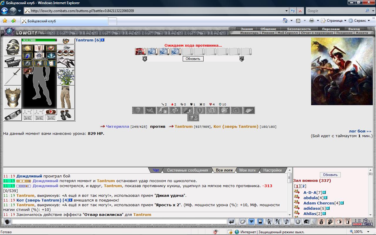Click the golden chest armor slot

pos(13,97)
